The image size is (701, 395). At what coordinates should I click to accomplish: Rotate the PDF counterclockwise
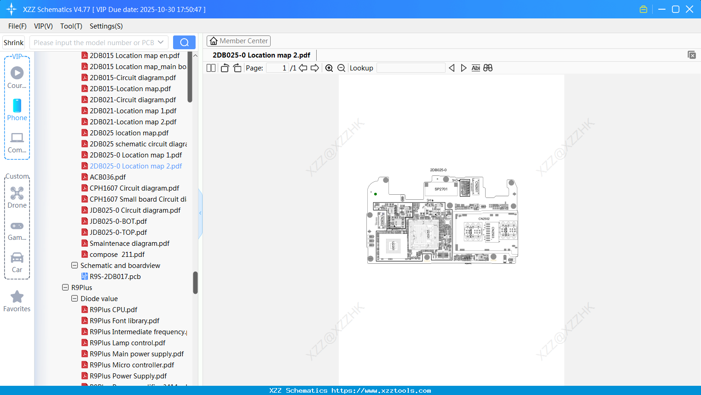[x=224, y=68]
